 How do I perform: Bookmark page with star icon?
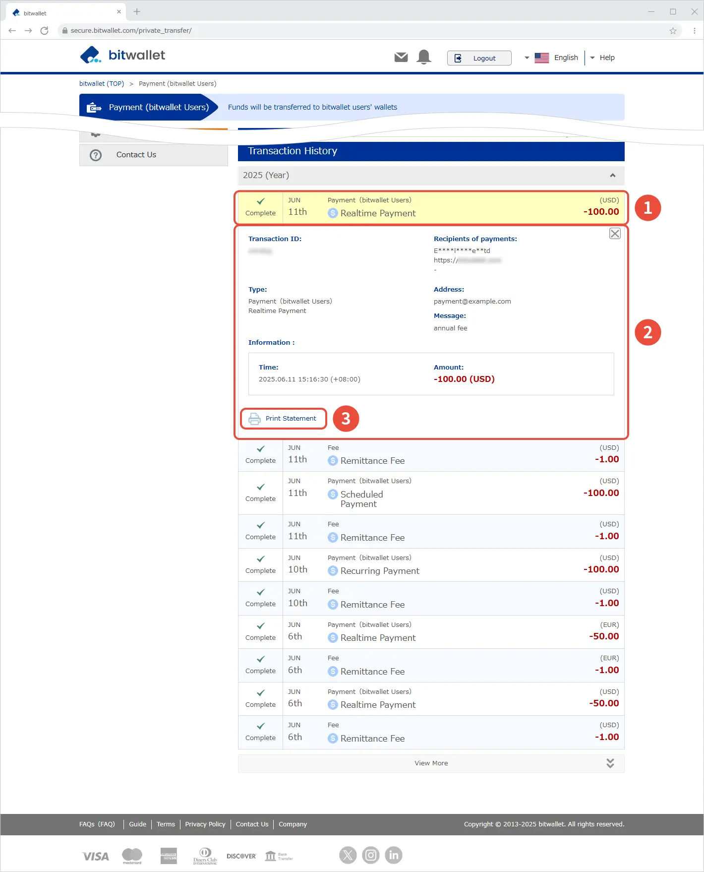point(673,31)
